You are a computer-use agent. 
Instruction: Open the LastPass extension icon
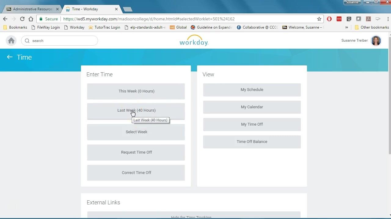(339, 19)
